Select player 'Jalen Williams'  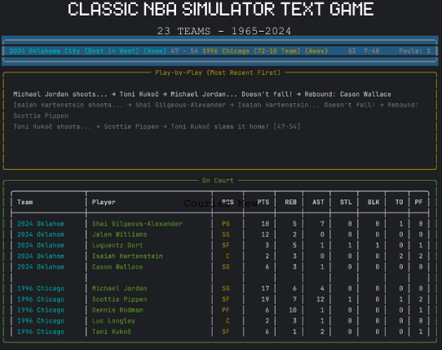point(120,234)
